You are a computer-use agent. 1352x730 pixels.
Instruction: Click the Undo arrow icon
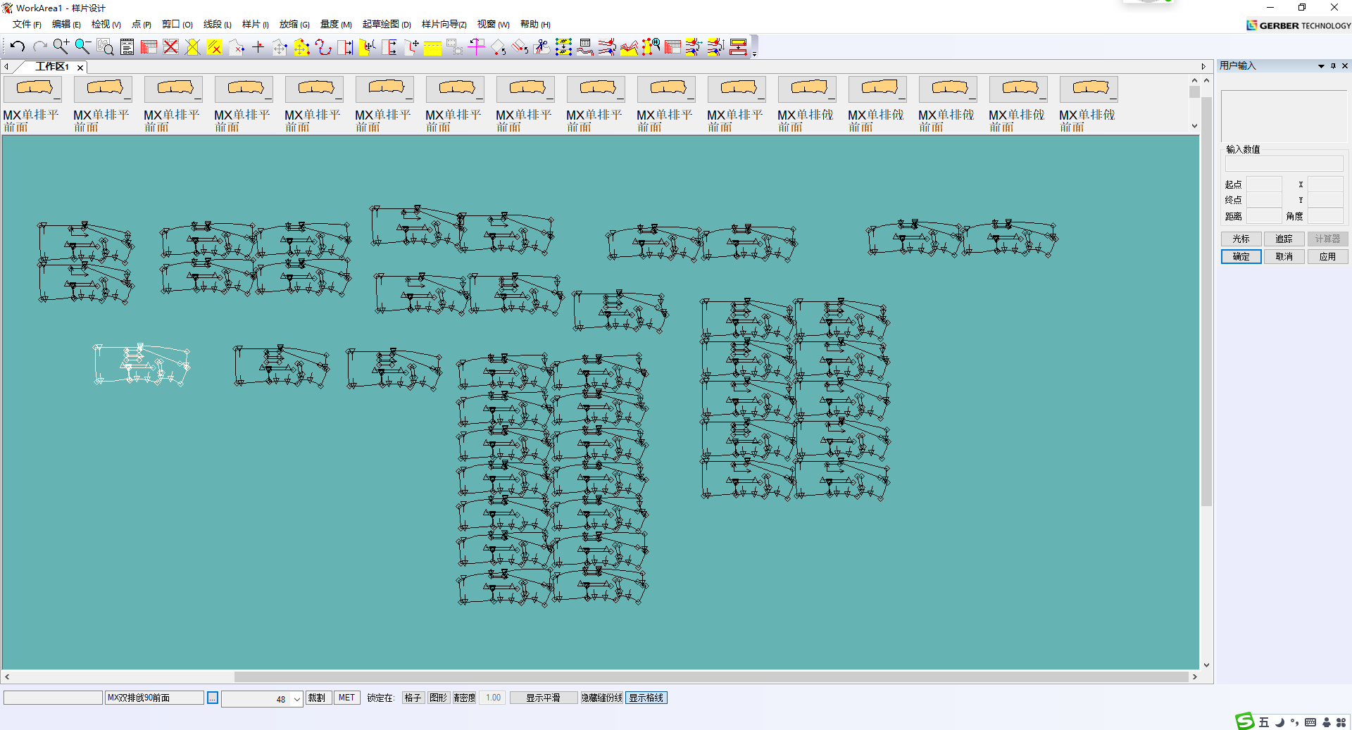18,47
